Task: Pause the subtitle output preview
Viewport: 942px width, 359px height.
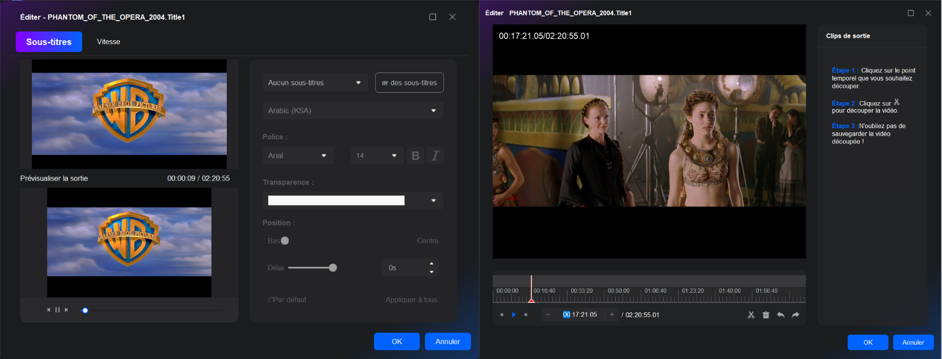Action: [x=57, y=310]
